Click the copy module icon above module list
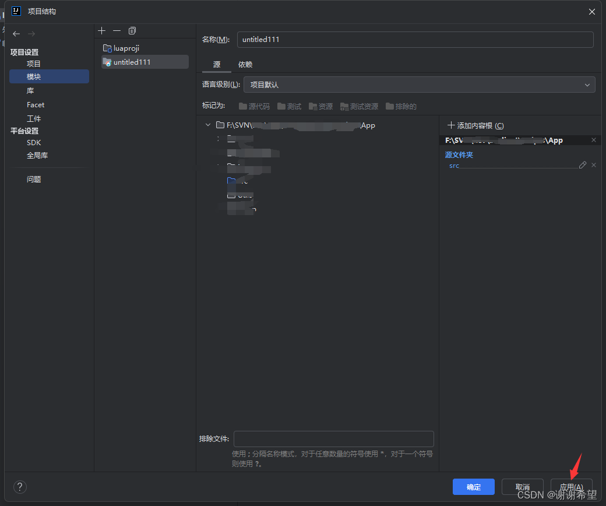This screenshot has width=606, height=506. (132, 30)
